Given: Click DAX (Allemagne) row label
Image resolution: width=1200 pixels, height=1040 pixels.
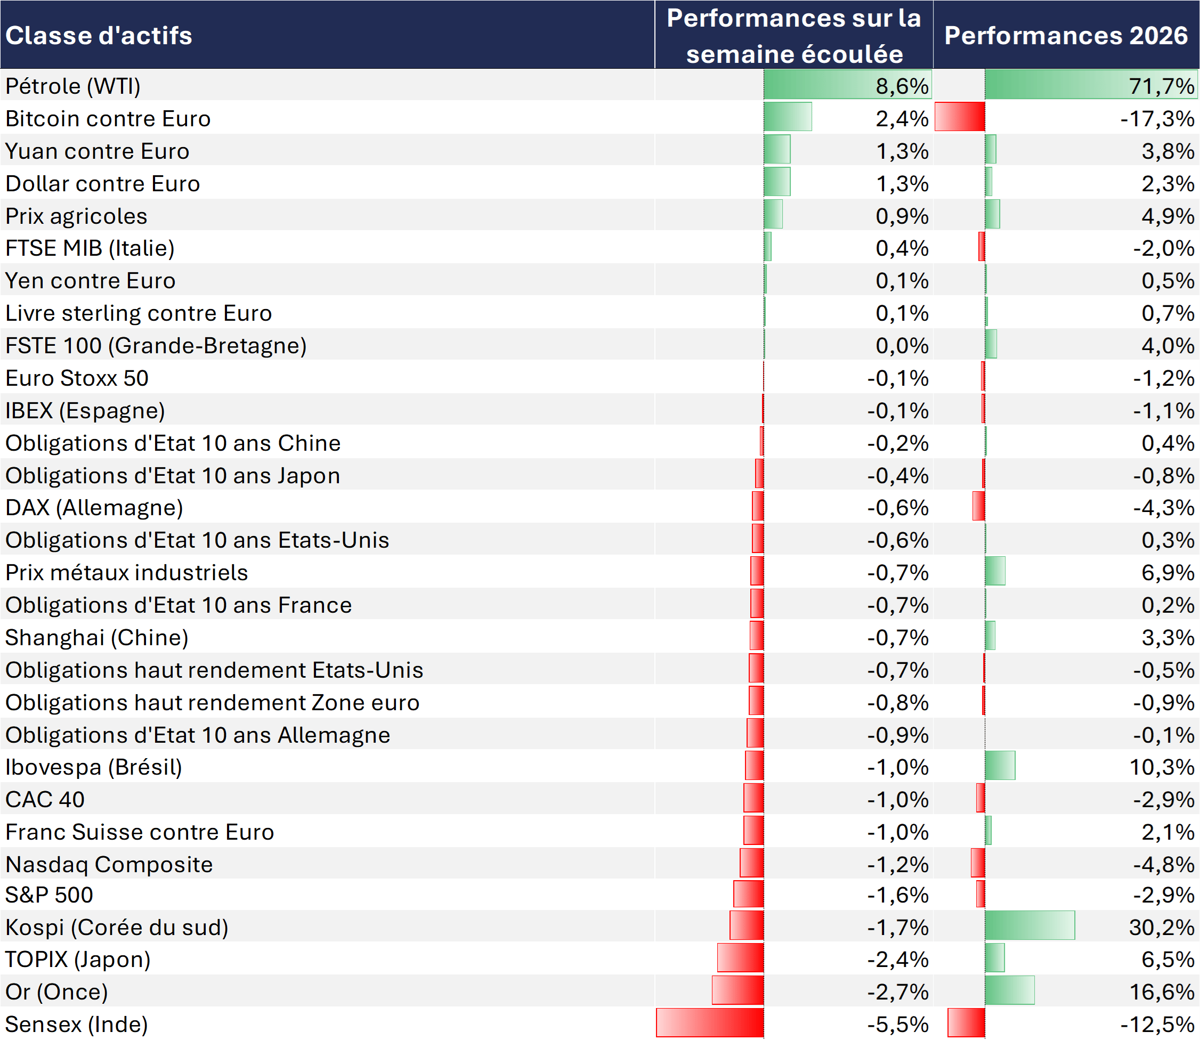Looking at the screenshot, I should 94,508.
